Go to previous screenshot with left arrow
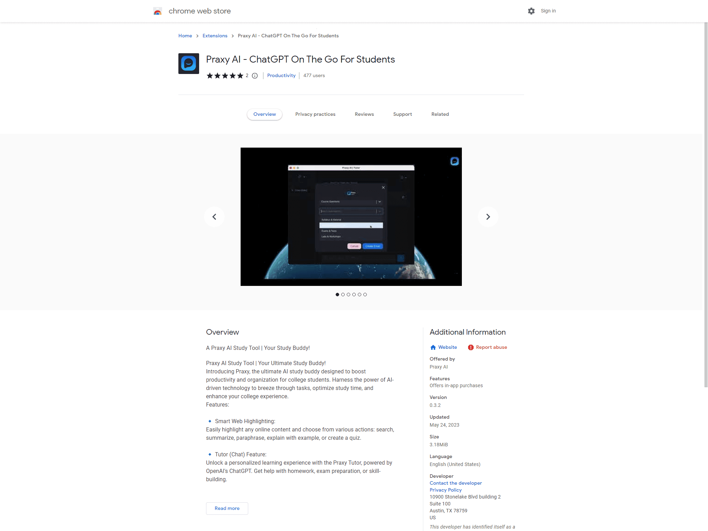The width and height of the screenshot is (708, 531). (214, 217)
